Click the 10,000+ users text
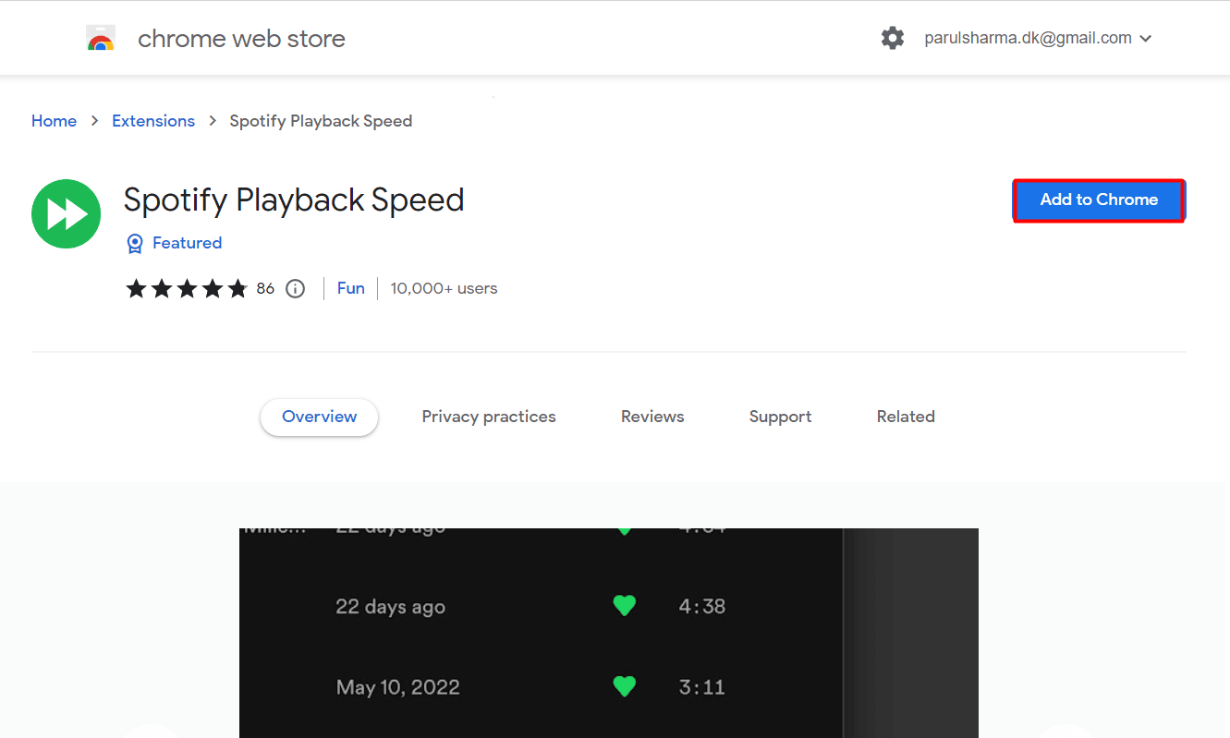Image resolution: width=1230 pixels, height=738 pixels. coord(444,288)
